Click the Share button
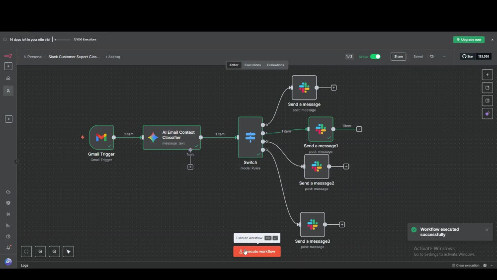The width and height of the screenshot is (497, 280). [x=399, y=56]
